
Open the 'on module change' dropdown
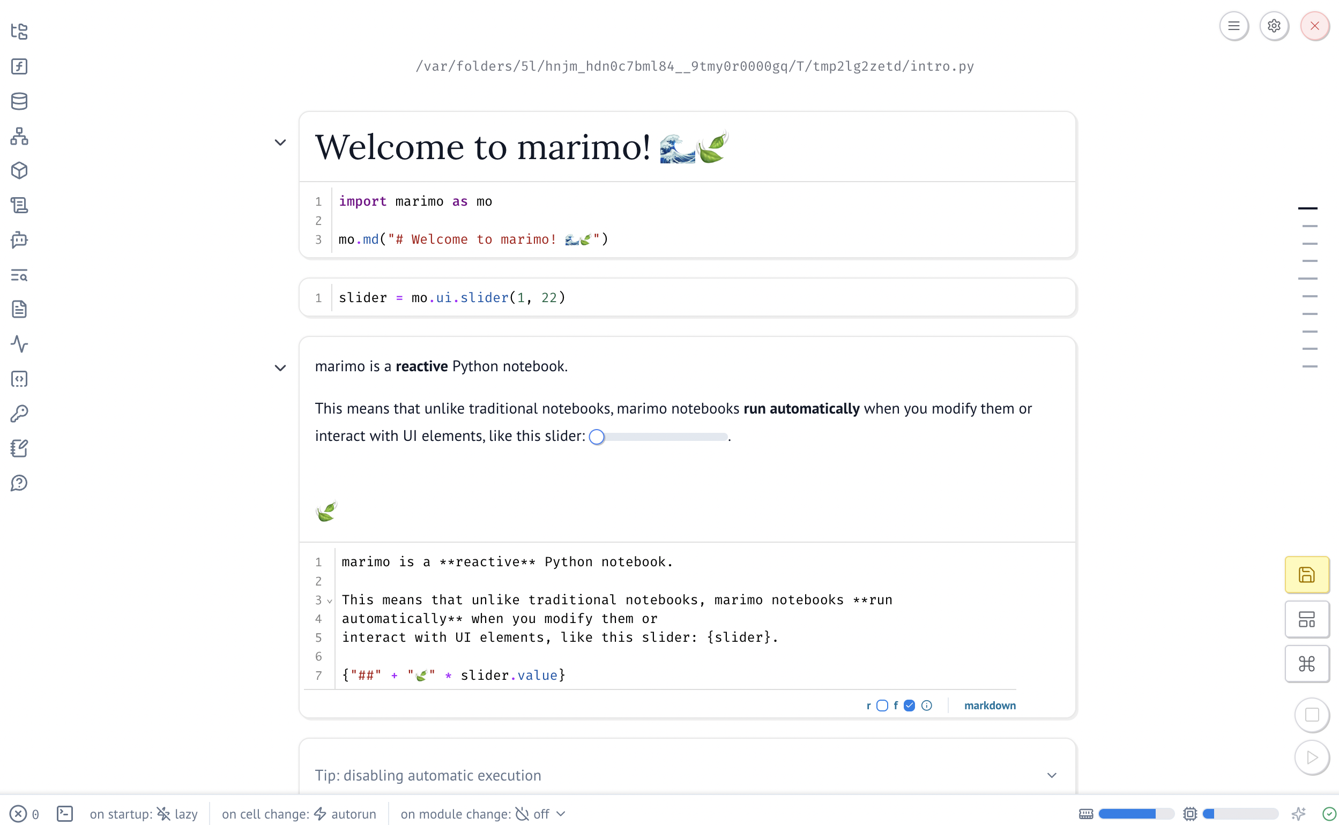click(x=561, y=814)
